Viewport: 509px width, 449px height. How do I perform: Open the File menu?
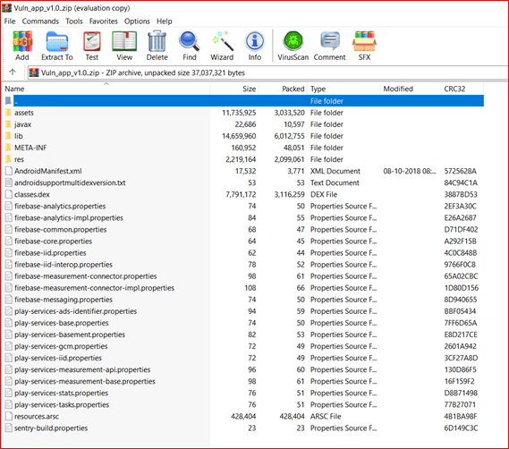(10, 21)
